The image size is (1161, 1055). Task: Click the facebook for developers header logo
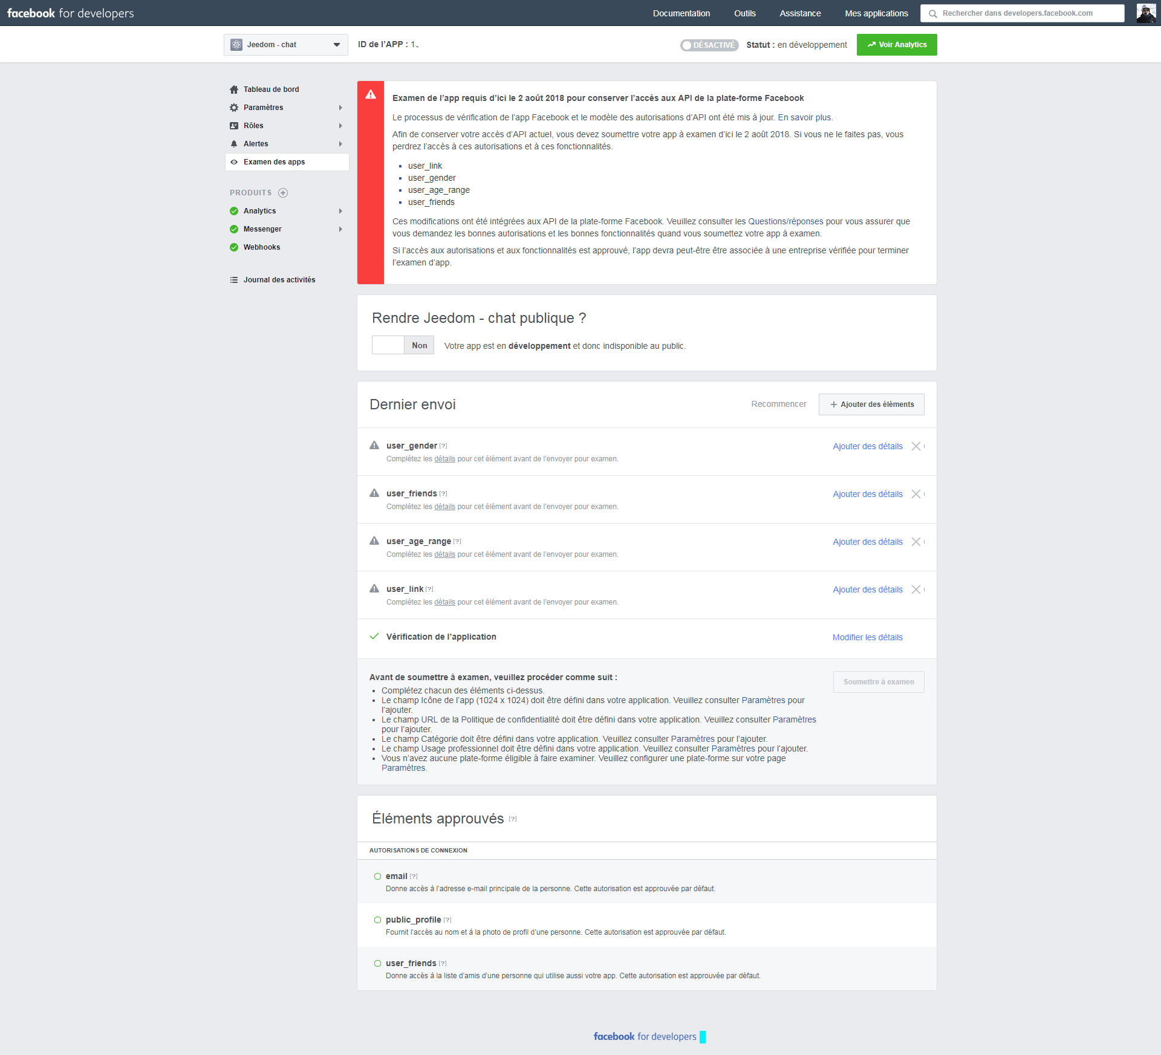[x=71, y=13]
